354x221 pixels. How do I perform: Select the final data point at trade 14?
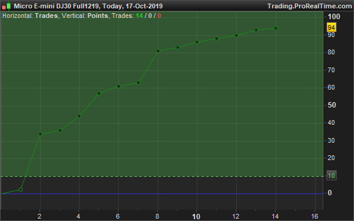pyautogui.click(x=276, y=29)
